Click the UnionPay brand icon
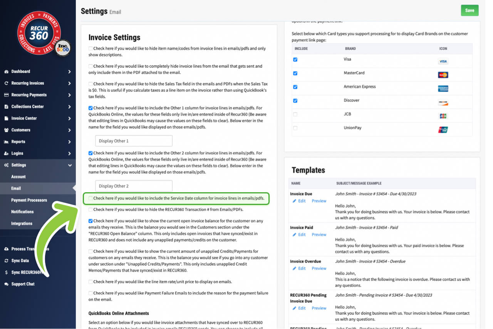 pos(443,130)
